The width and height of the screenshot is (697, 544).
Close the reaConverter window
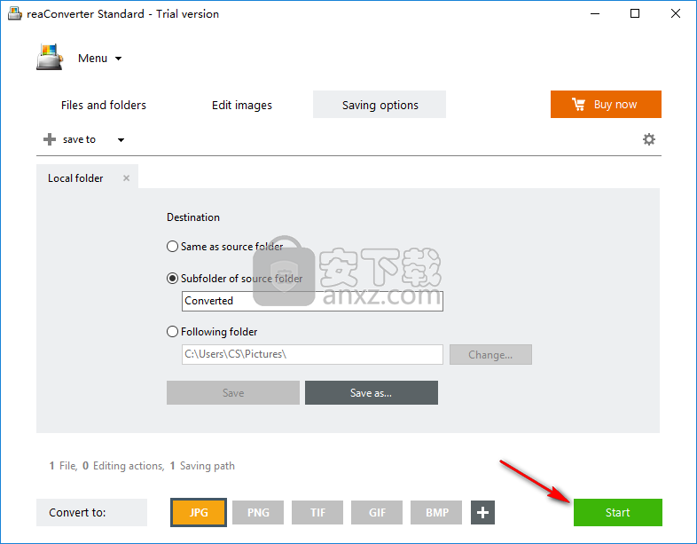(x=675, y=14)
